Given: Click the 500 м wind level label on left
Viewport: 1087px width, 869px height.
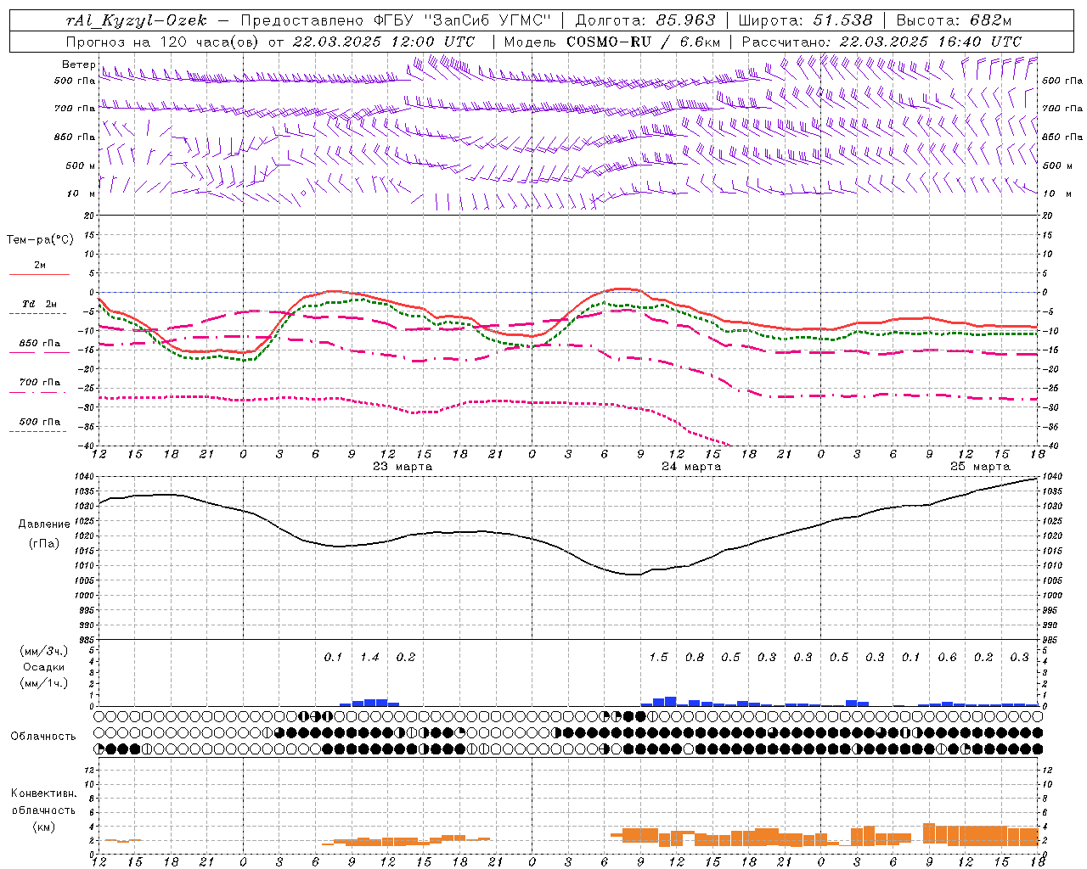Looking at the screenshot, I should (80, 165).
